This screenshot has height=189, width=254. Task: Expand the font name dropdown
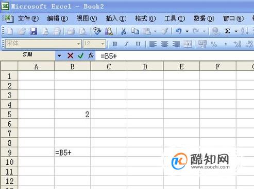coord(78,44)
